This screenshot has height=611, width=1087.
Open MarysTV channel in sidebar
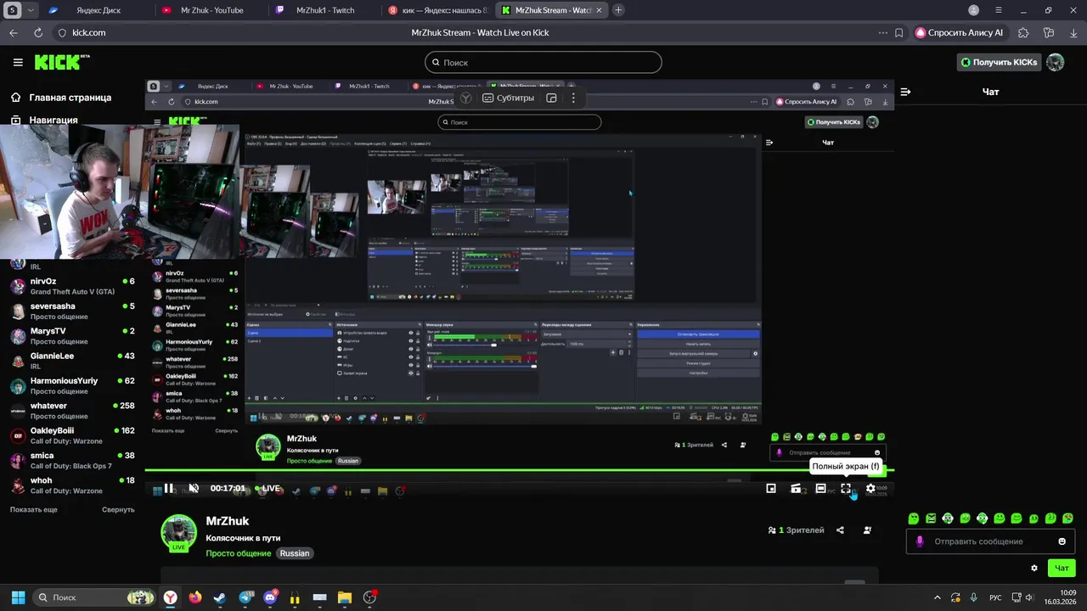tap(72, 336)
